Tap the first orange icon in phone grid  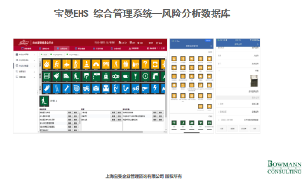174,58
